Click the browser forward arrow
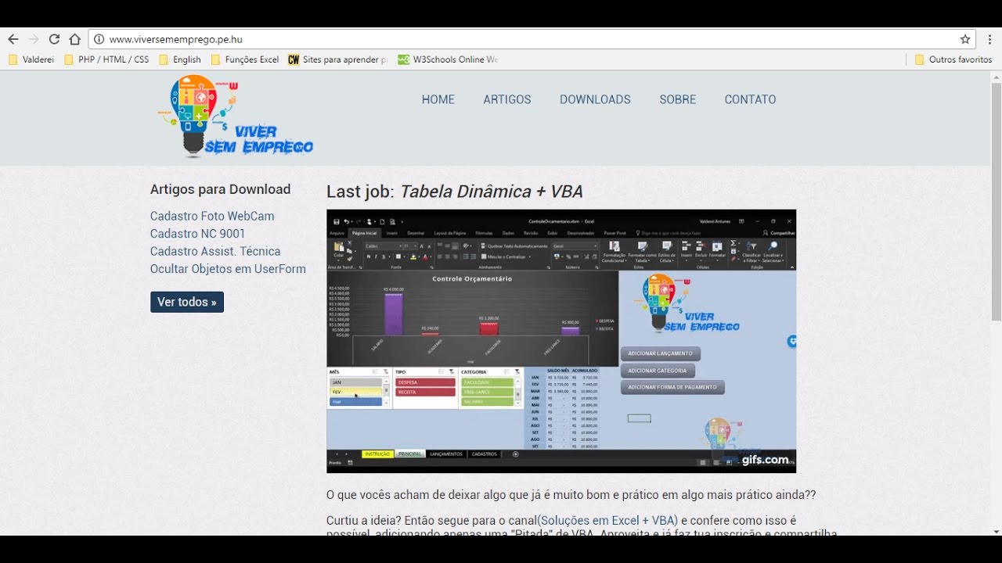The image size is (1002, 563). pyautogui.click(x=34, y=39)
